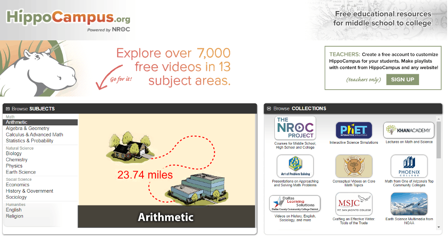The width and height of the screenshot is (448, 238).
Task: Open Videos on History, English, Sociology link
Action: (x=295, y=218)
